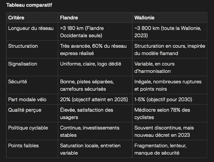Click the "Longueur du réseau" row label

[x=31, y=28]
